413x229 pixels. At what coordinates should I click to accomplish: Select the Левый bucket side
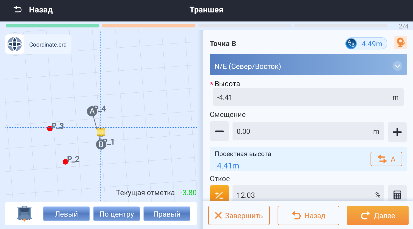pyautogui.click(x=66, y=214)
